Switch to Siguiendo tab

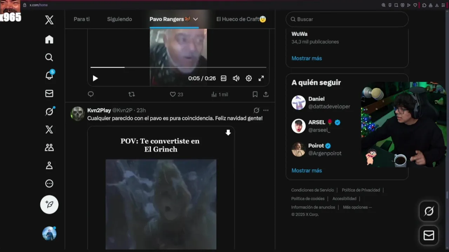coord(119,19)
